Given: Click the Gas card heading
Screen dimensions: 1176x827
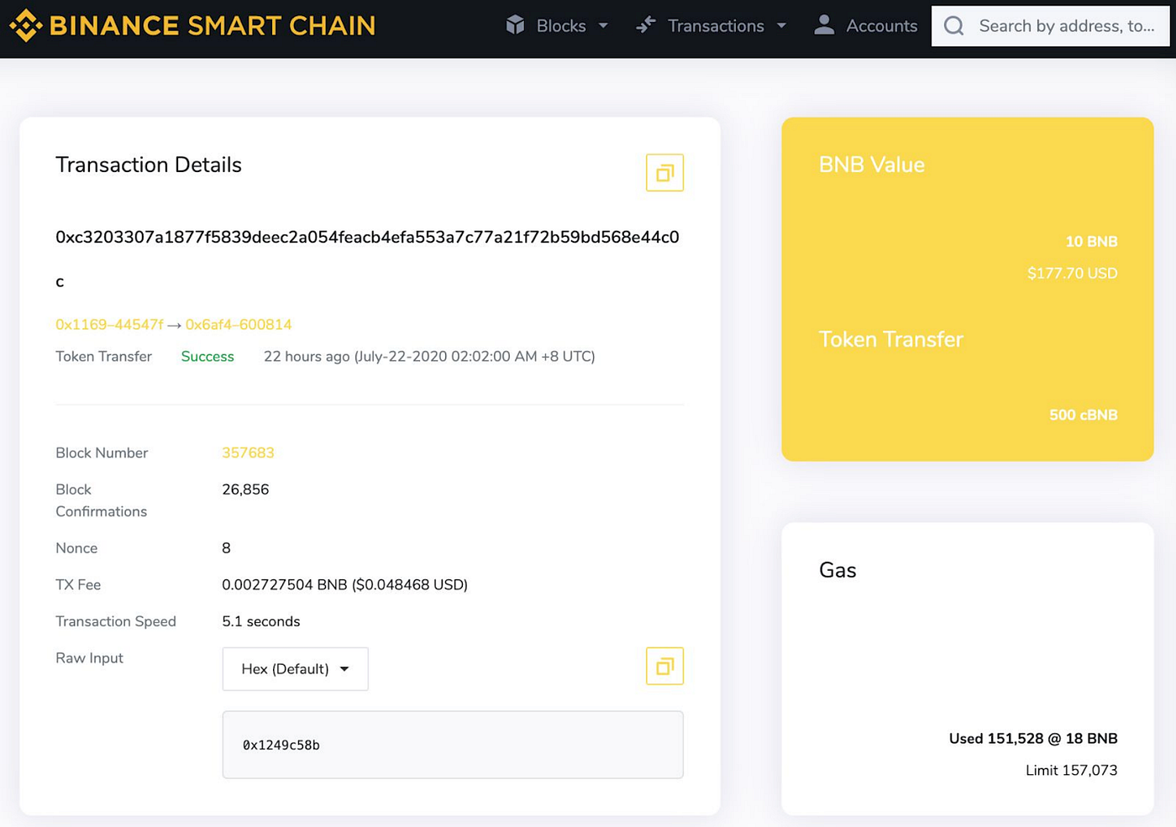Looking at the screenshot, I should coord(837,570).
